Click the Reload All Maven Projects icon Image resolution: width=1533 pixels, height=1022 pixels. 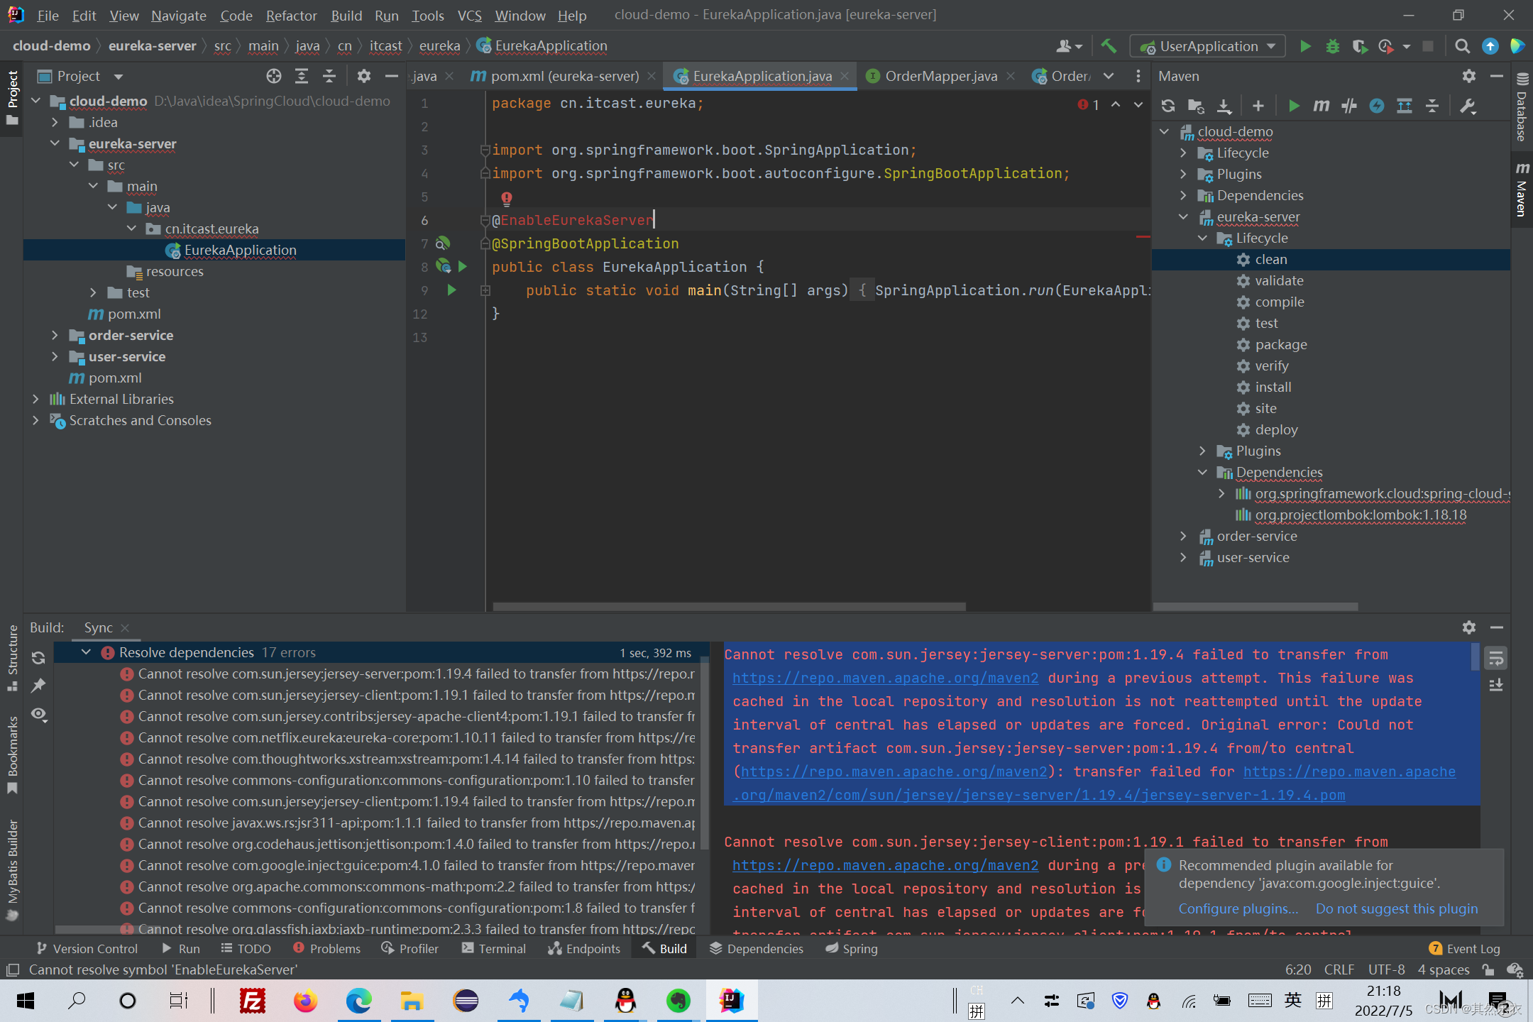point(1167,106)
